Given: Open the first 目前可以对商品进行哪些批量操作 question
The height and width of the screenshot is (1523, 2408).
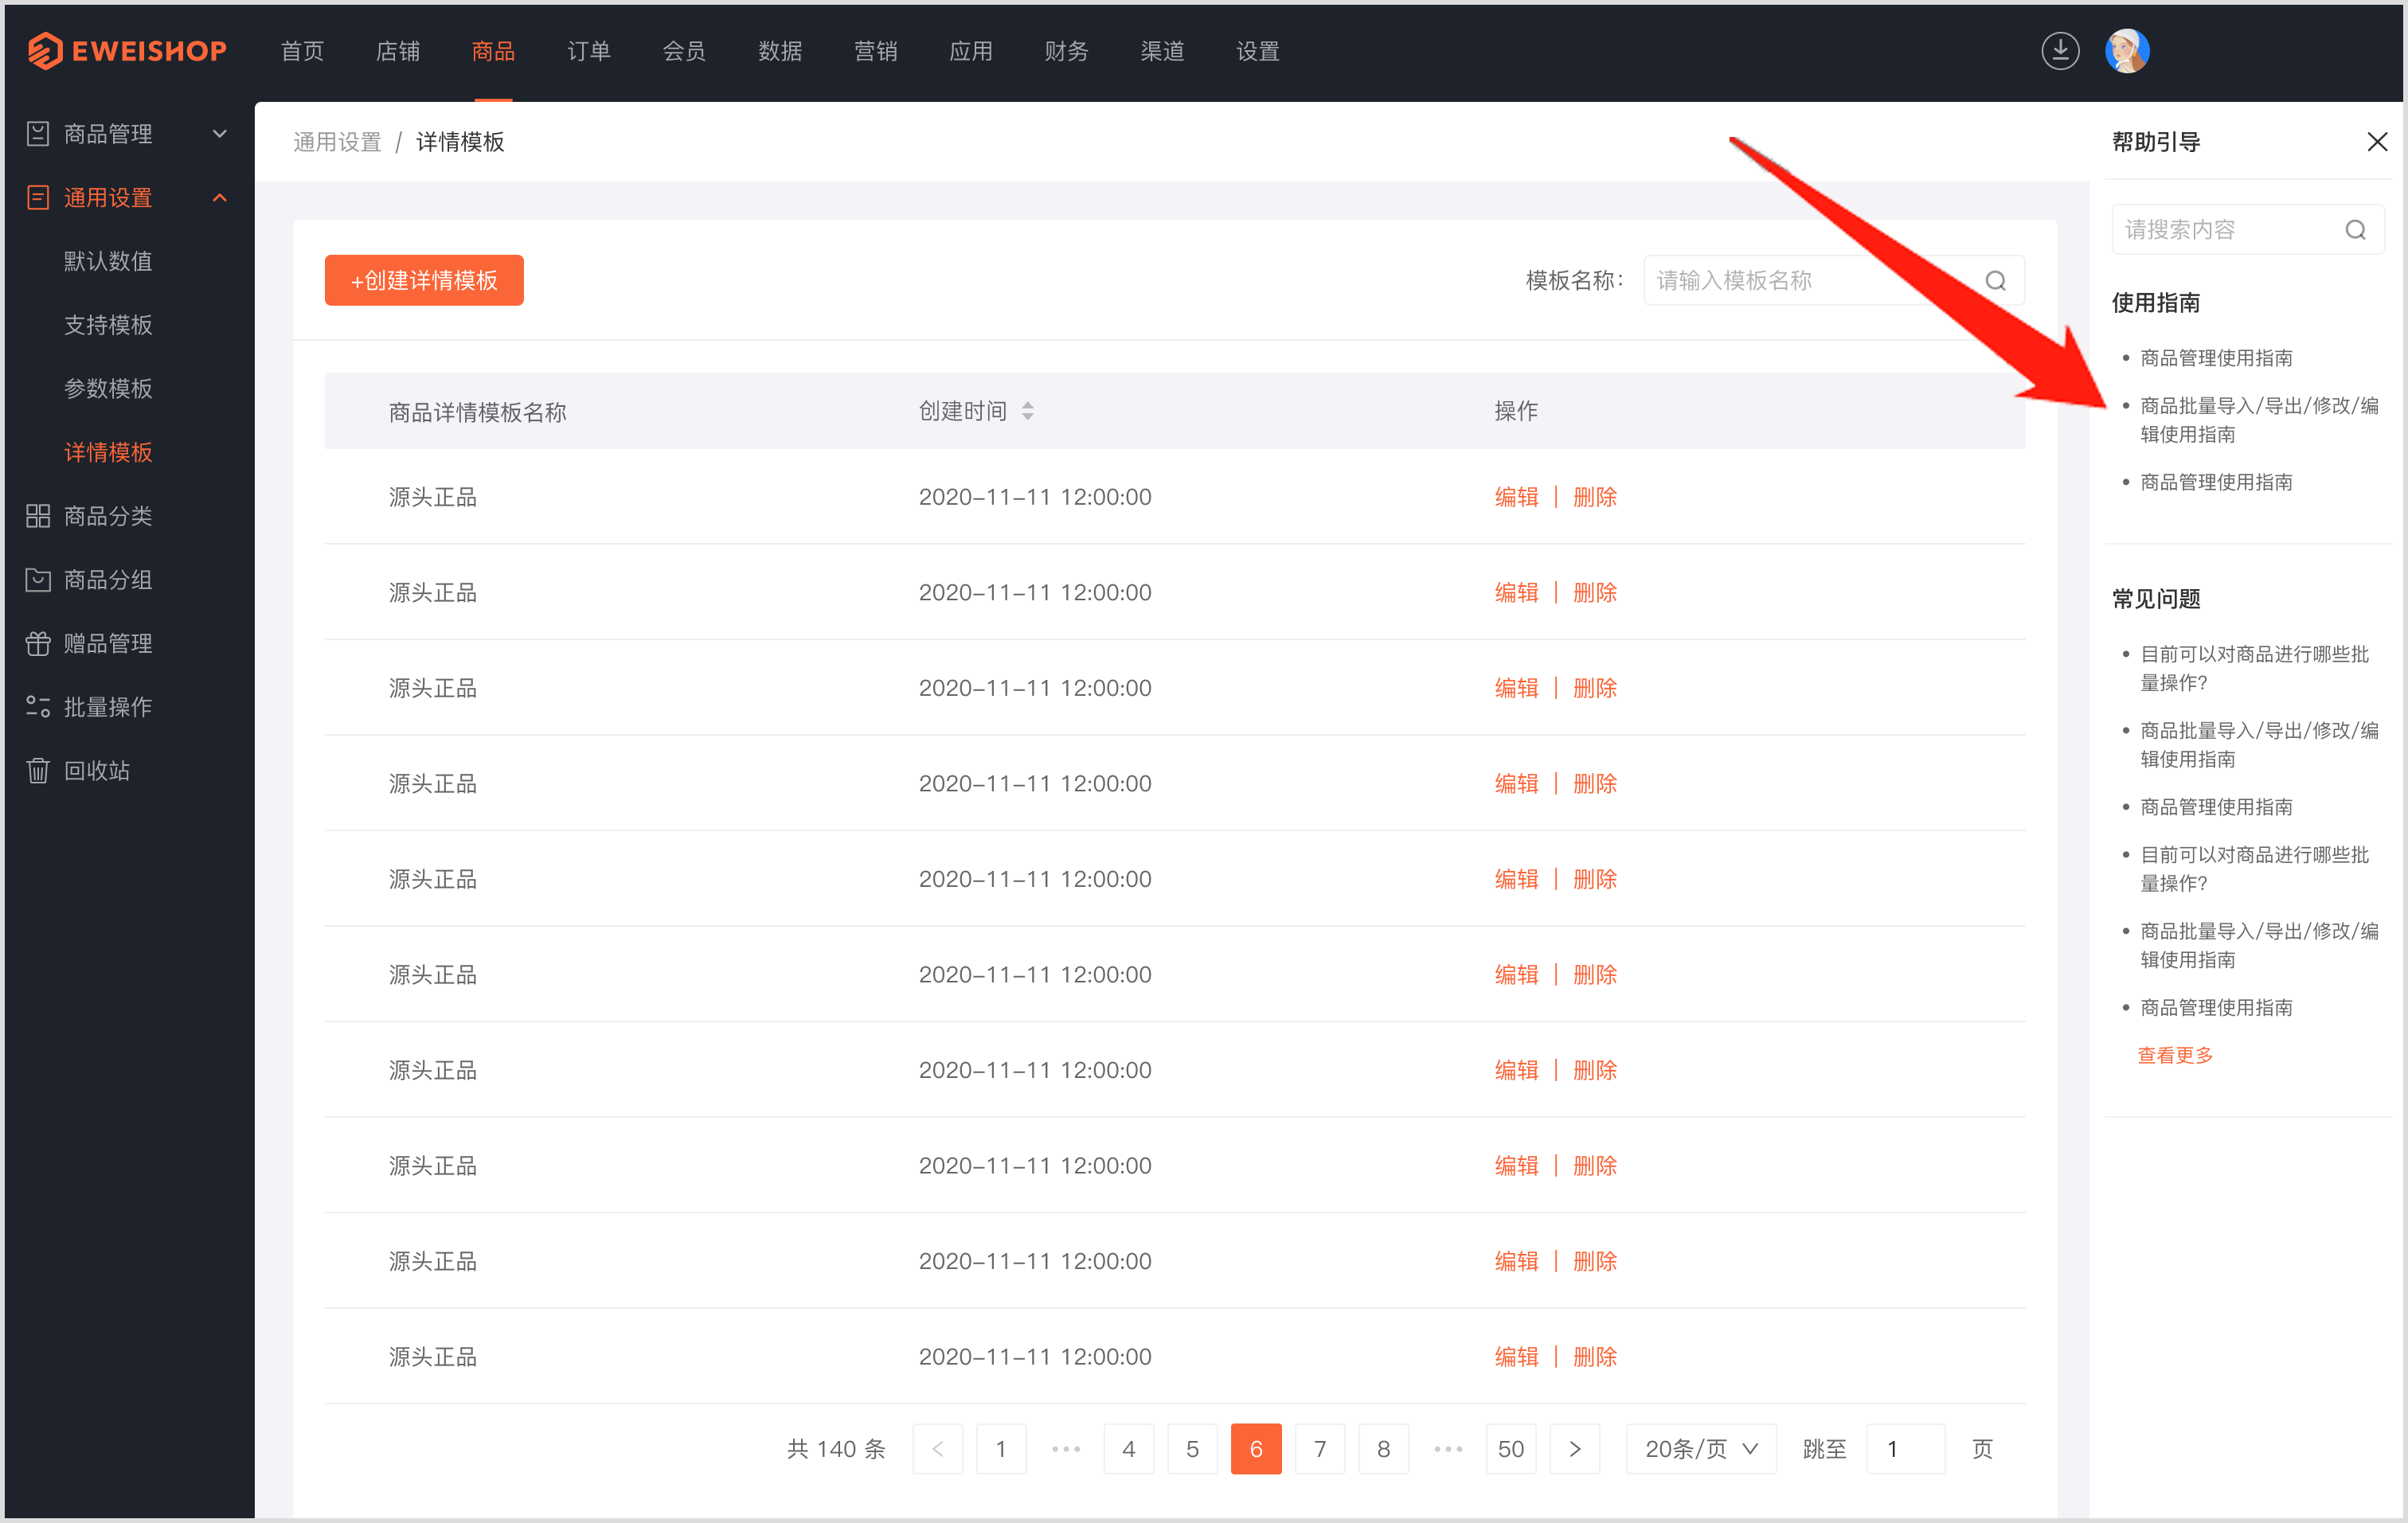Looking at the screenshot, I should point(2254,668).
